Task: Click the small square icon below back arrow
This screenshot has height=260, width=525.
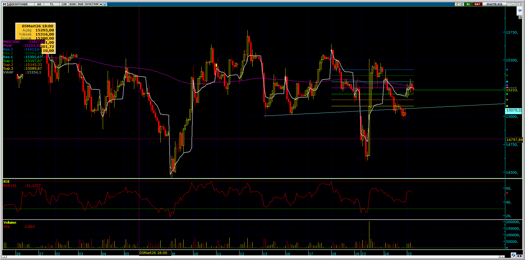Action: click(520, 17)
